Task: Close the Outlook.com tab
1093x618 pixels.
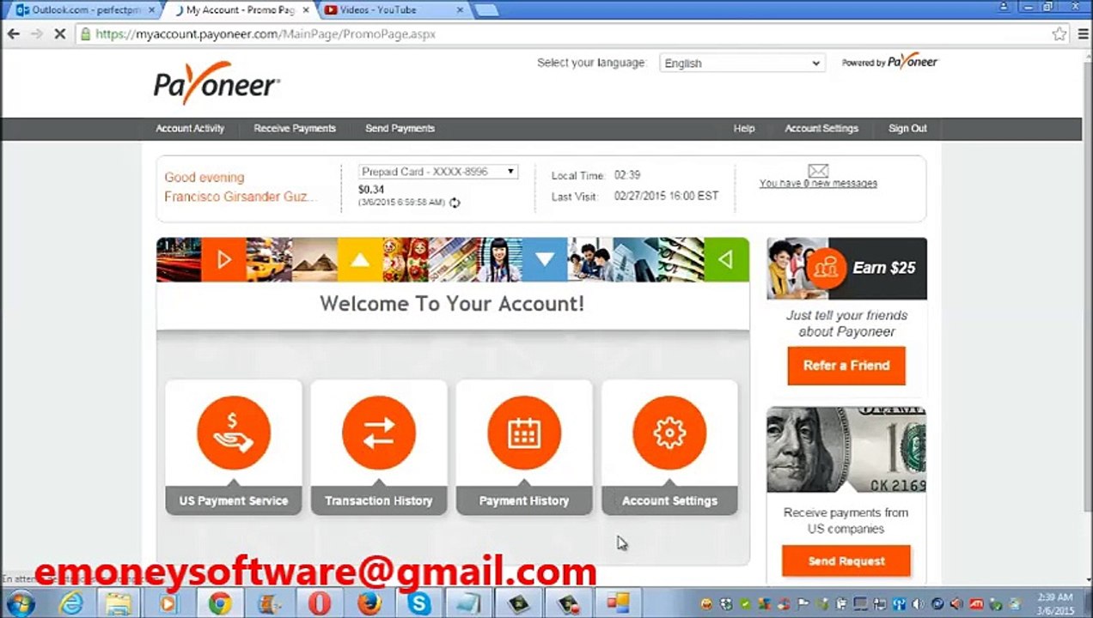Action: click(x=150, y=10)
